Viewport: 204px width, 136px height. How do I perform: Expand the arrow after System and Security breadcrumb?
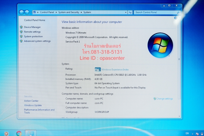pyautogui.click(x=81, y=12)
